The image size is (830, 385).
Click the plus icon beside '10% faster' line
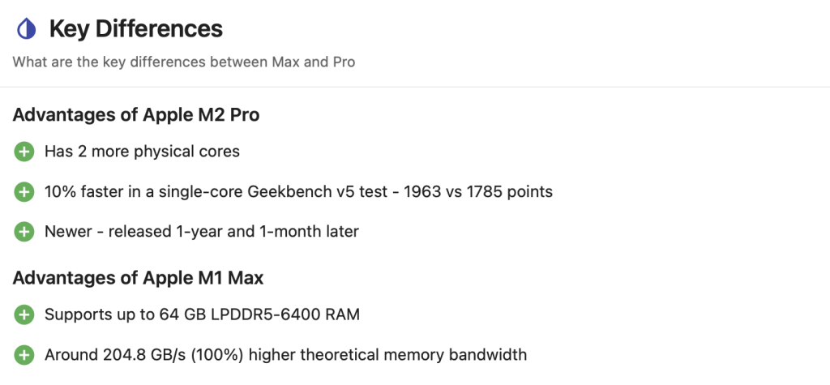(24, 192)
